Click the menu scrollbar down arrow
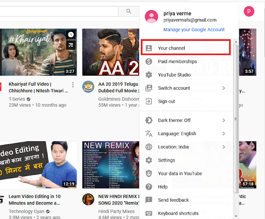The image size is (265, 219). point(236,216)
